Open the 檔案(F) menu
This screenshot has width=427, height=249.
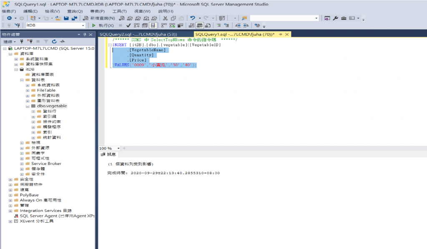[x=9, y=11]
